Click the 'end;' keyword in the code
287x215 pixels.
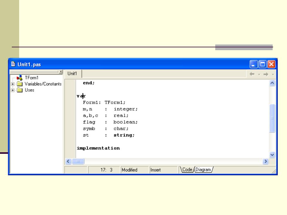pos(89,83)
